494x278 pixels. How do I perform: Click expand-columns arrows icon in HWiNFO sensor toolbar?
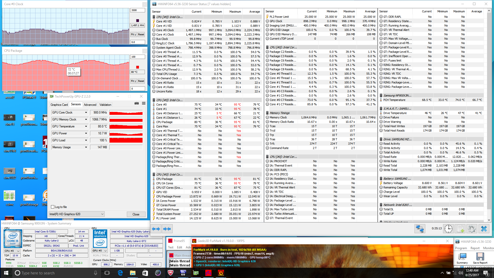click(156, 229)
